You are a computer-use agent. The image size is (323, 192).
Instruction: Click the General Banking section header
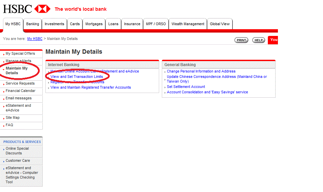219,65
